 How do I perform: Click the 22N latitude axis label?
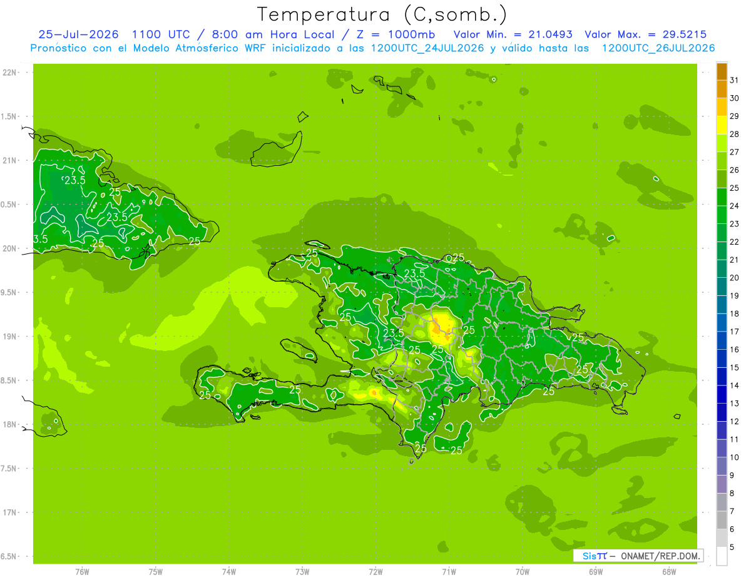point(9,73)
